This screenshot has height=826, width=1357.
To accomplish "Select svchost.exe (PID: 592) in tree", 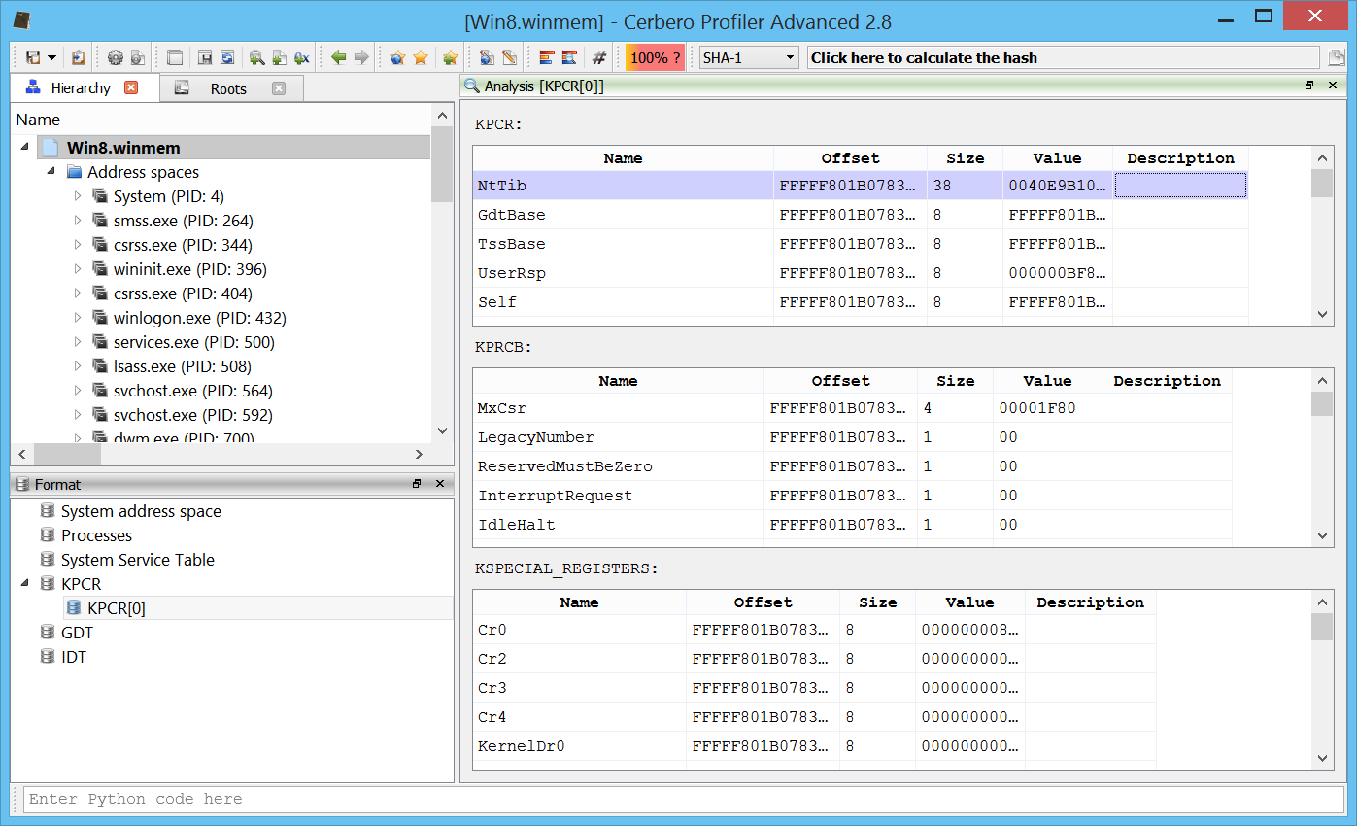I will coord(193,415).
